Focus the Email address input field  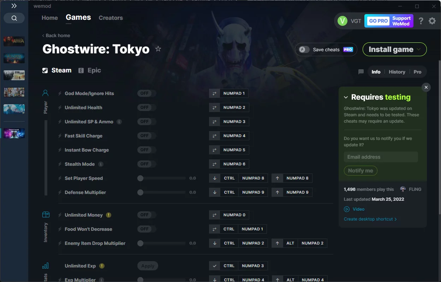click(x=381, y=157)
